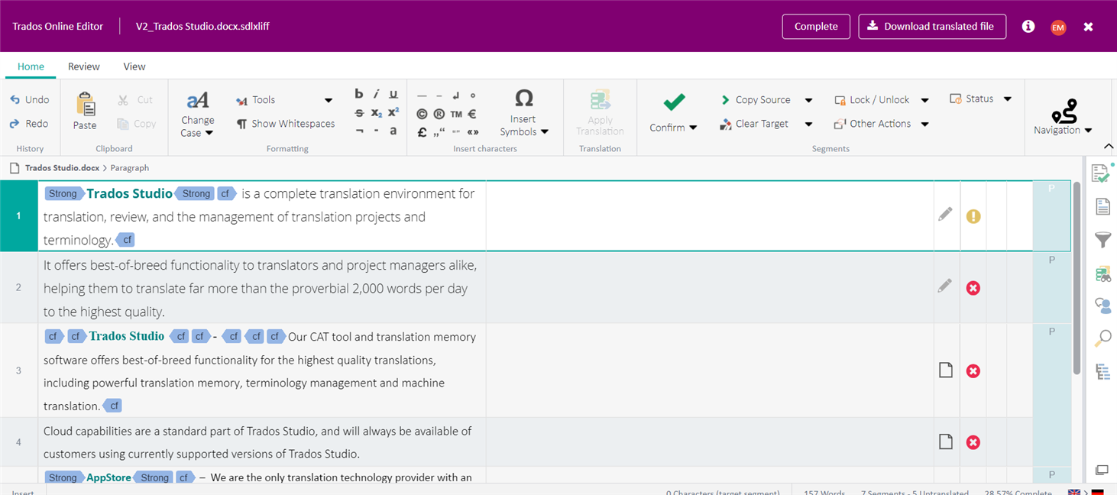Click the pencil status icon on segment 2
Image resolution: width=1117 pixels, height=495 pixels.
pos(946,286)
